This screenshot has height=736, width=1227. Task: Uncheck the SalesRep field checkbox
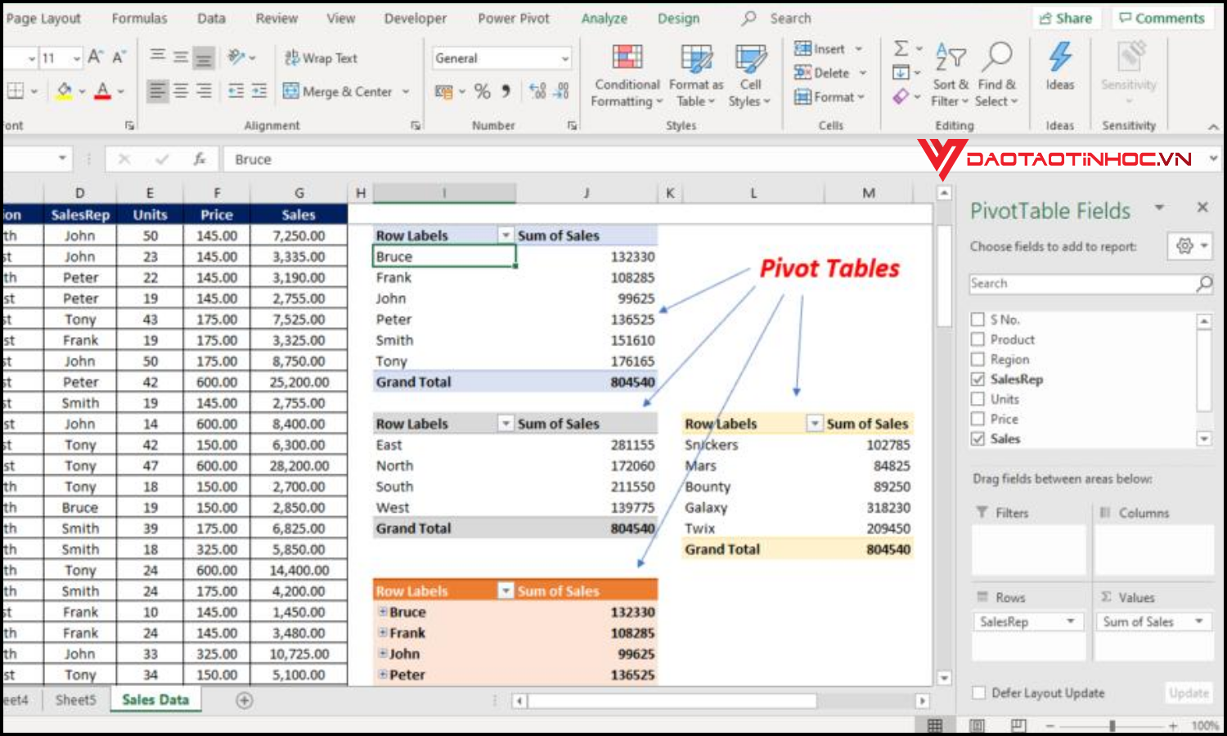pos(978,379)
